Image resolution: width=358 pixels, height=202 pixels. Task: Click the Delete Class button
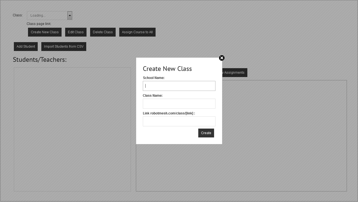[x=103, y=32]
